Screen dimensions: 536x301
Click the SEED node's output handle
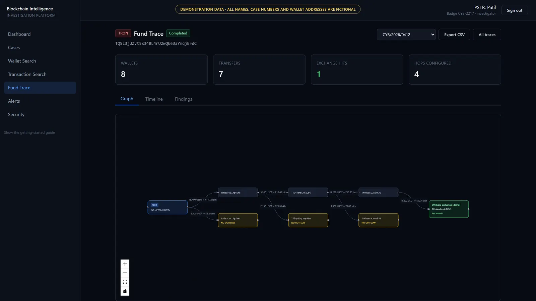tap(188, 207)
